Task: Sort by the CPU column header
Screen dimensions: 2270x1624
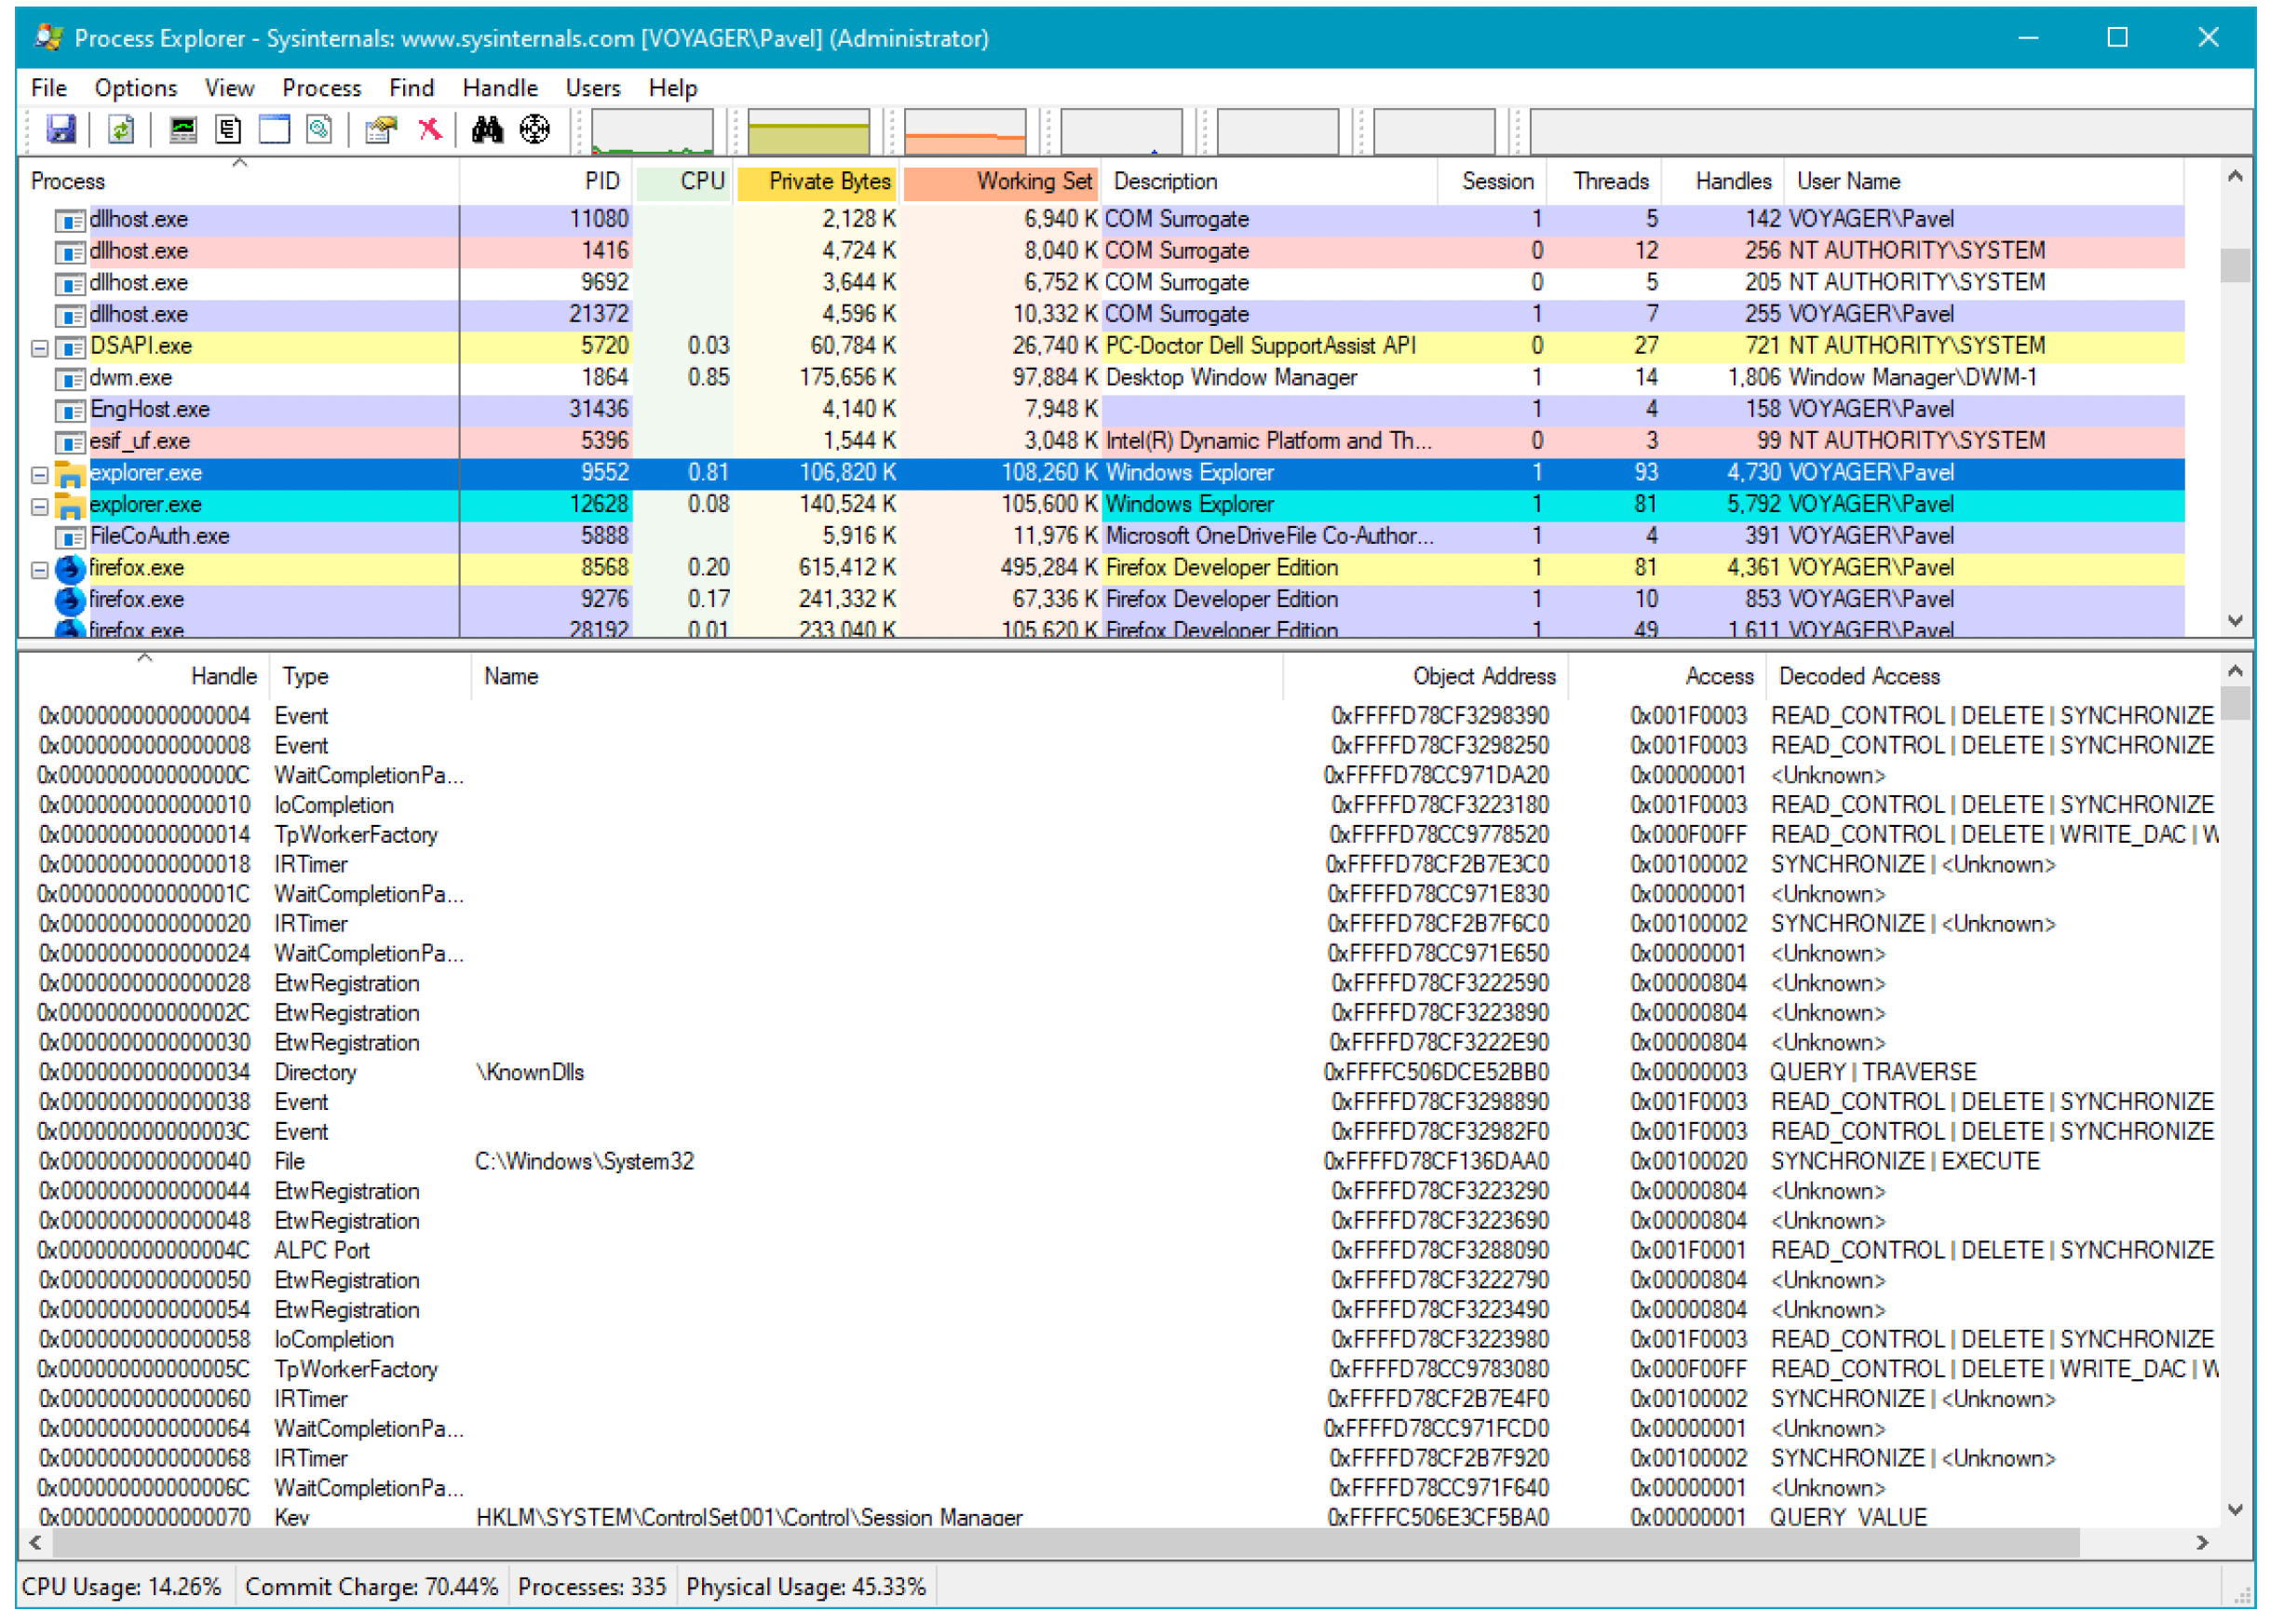Action: click(683, 181)
